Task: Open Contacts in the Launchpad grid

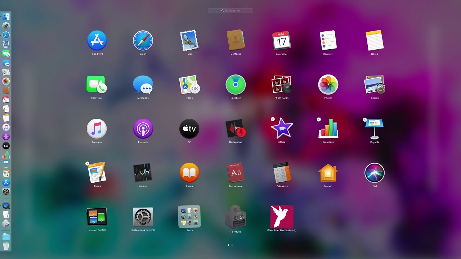Action: pyautogui.click(x=236, y=40)
